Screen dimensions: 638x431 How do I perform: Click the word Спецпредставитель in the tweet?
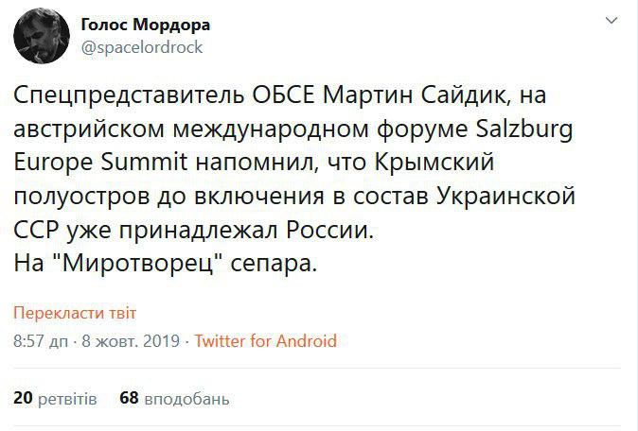(x=130, y=95)
